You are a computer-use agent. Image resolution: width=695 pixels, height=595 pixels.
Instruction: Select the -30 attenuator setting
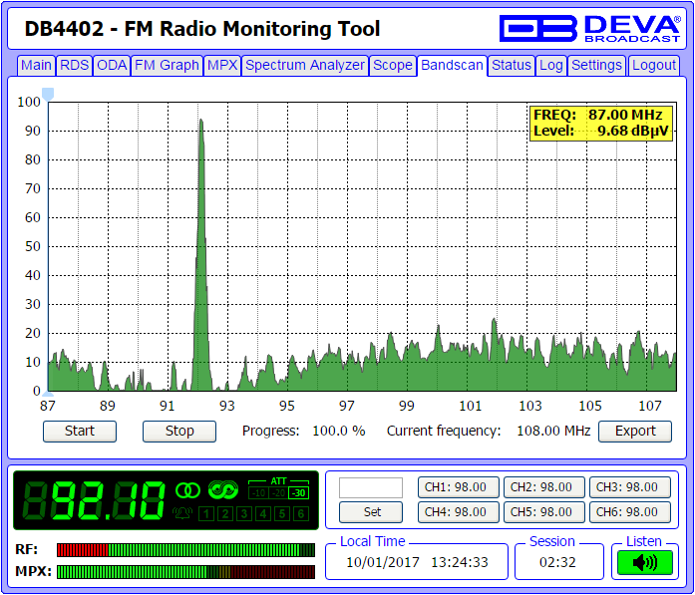point(299,493)
